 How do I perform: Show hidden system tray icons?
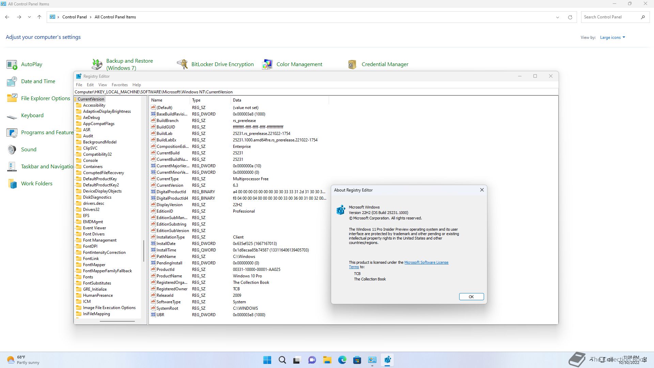click(x=592, y=359)
